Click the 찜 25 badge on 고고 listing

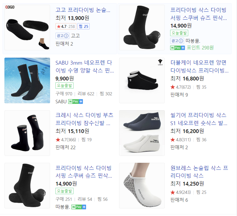pos(84,26)
